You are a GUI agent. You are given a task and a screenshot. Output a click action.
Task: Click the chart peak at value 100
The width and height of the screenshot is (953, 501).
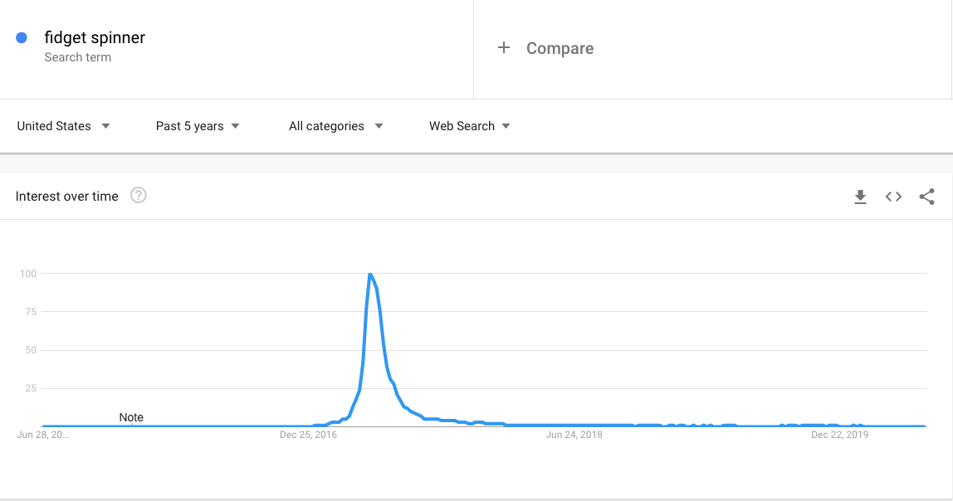(x=371, y=273)
